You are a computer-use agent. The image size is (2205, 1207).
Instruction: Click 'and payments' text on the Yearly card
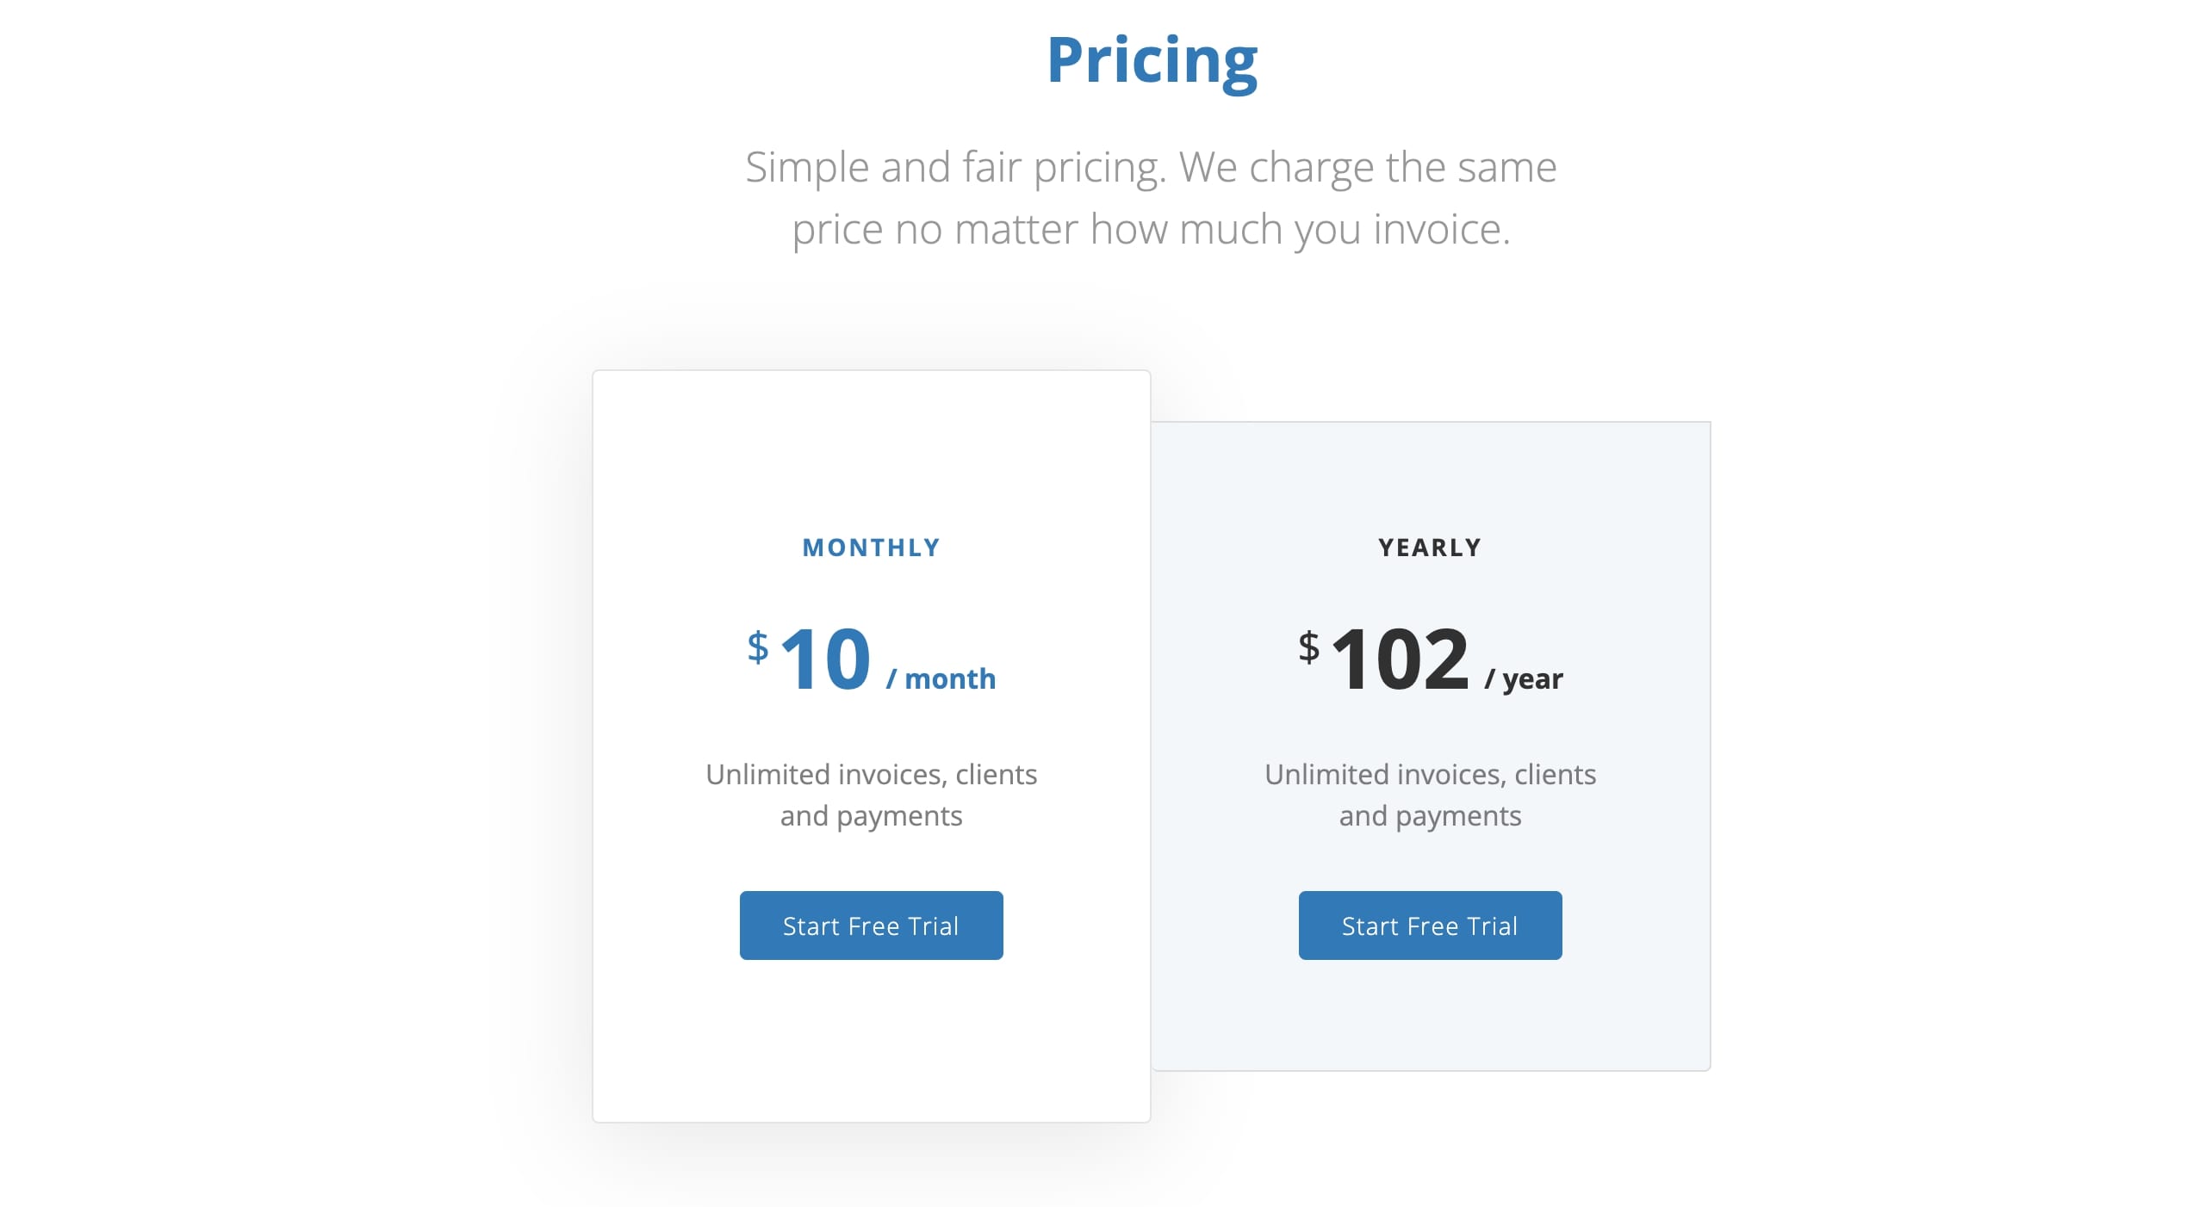[x=1430, y=815]
